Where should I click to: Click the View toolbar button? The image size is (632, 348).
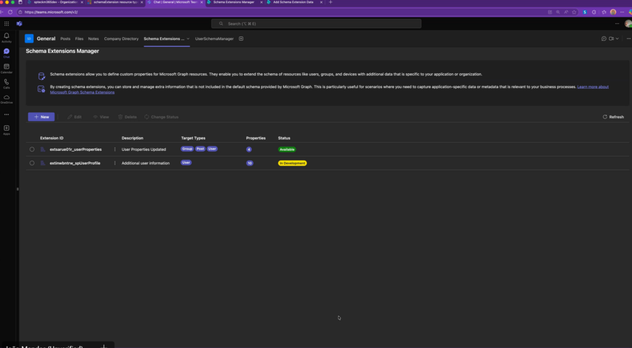101,116
